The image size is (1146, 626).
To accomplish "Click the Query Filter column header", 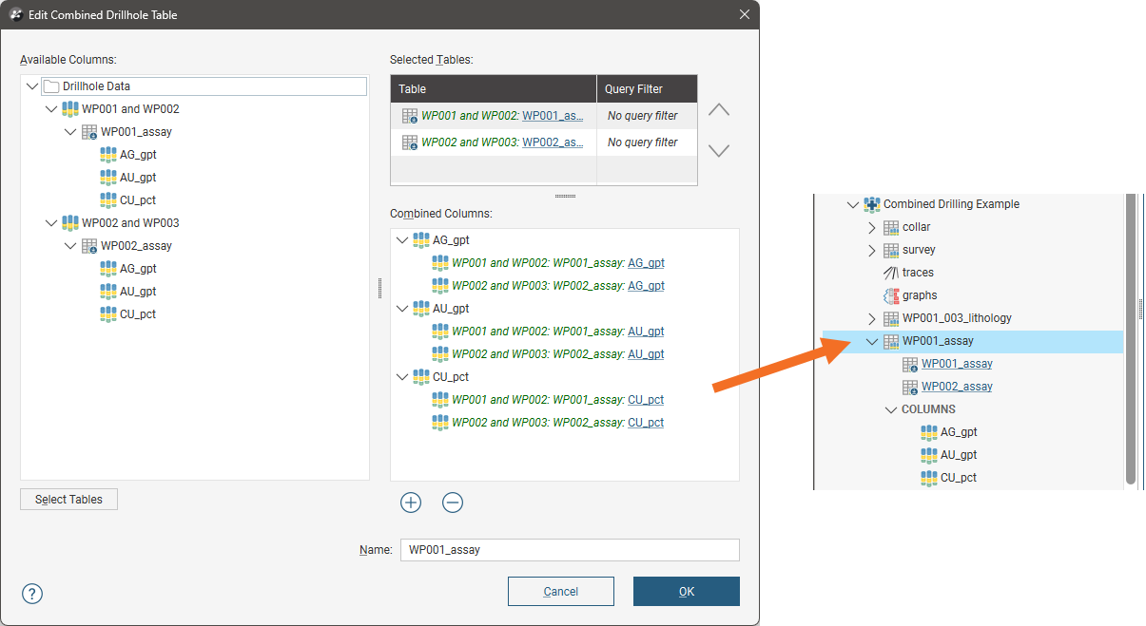I will click(647, 88).
